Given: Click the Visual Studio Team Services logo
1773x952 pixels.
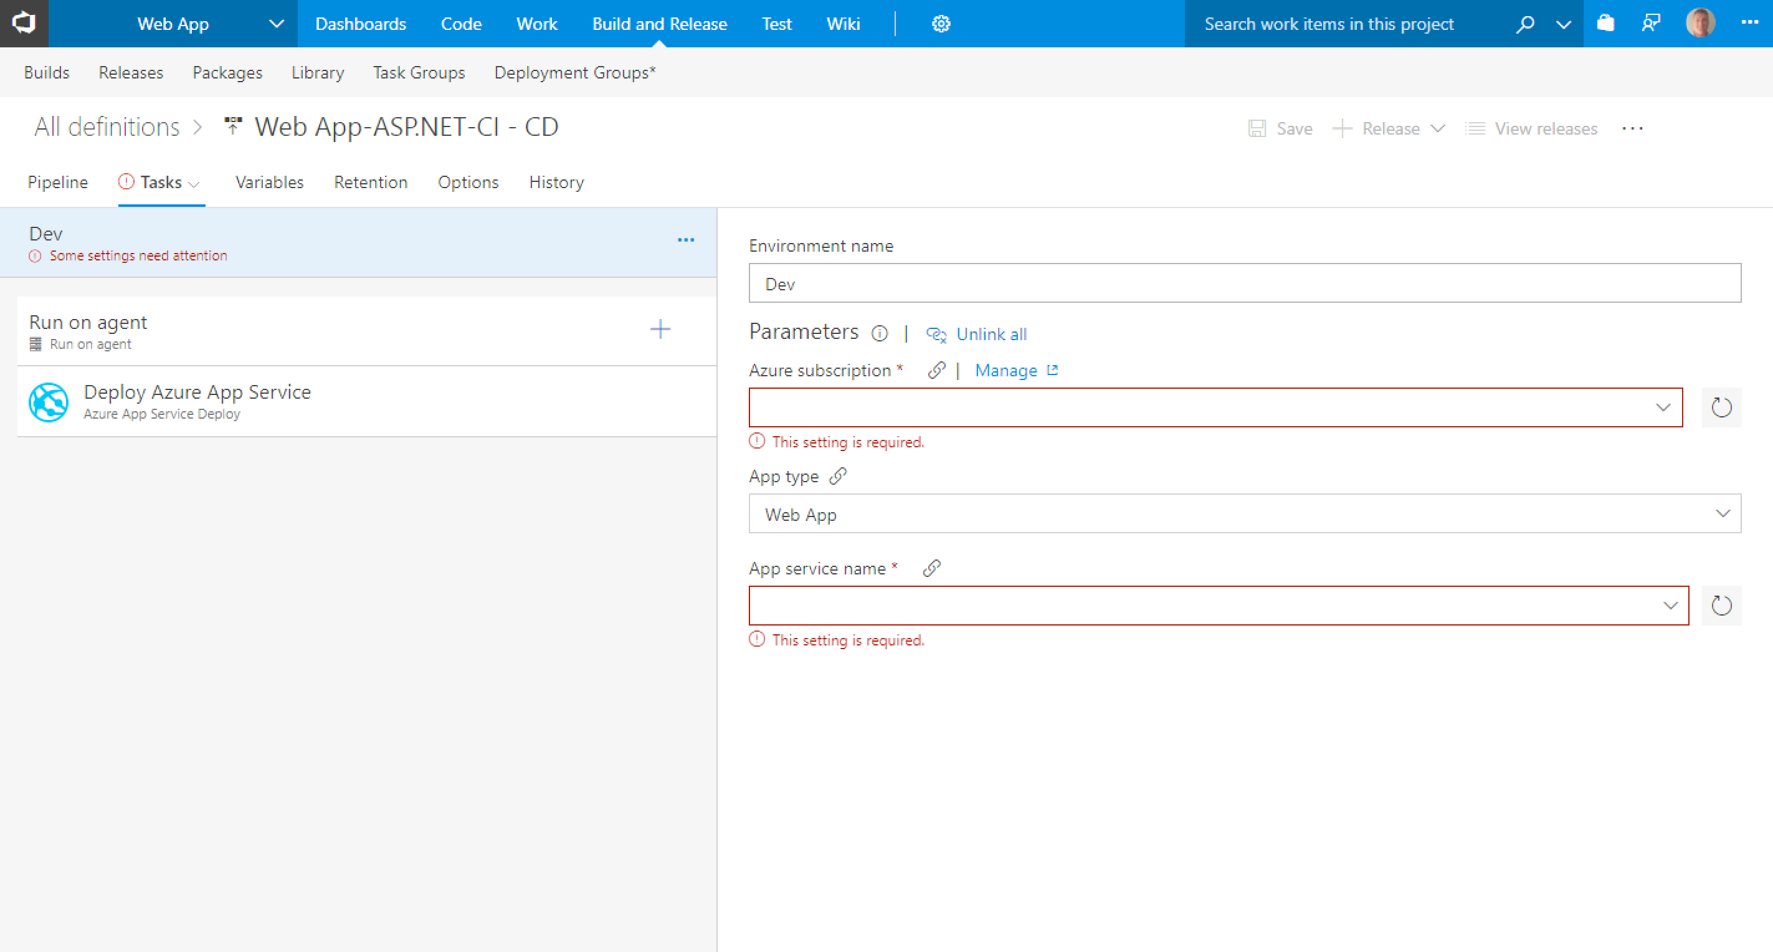Looking at the screenshot, I should [24, 24].
